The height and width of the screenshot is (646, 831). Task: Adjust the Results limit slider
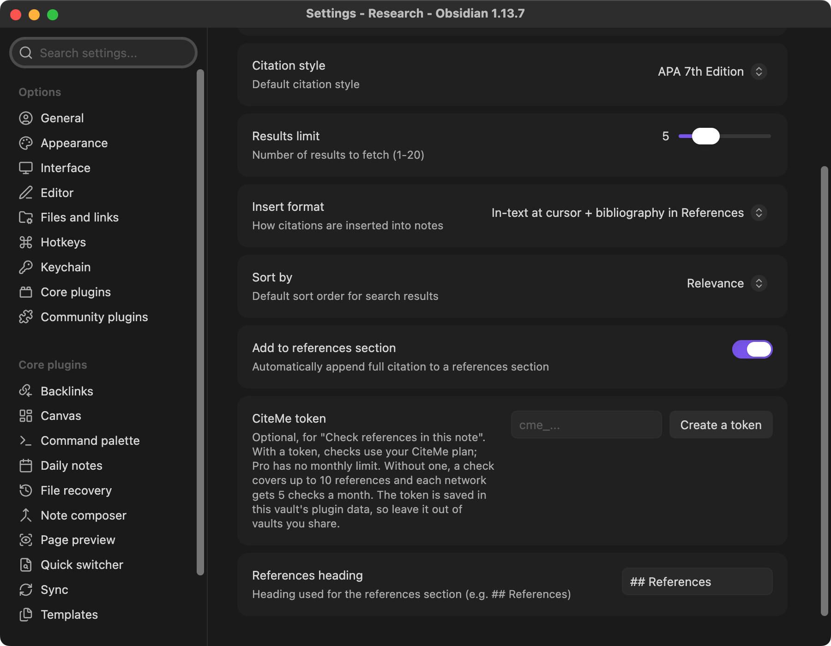(724, 136)
